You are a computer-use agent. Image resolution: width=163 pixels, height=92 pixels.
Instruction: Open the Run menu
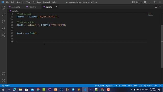tap(39, 2)
